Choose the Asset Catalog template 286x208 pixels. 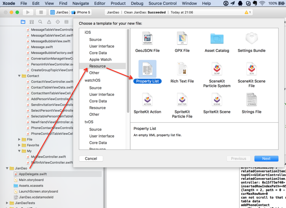(x=217, y=42)
